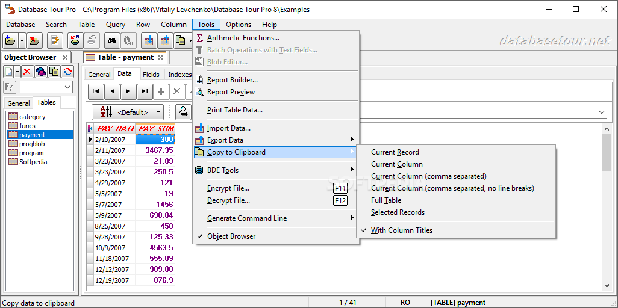
Task: Switch to the Fields tab
Action: coord(151,75)
